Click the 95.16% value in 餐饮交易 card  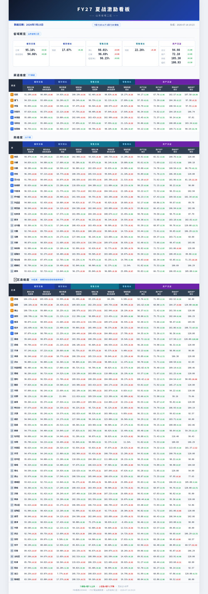tap(30, 50)
